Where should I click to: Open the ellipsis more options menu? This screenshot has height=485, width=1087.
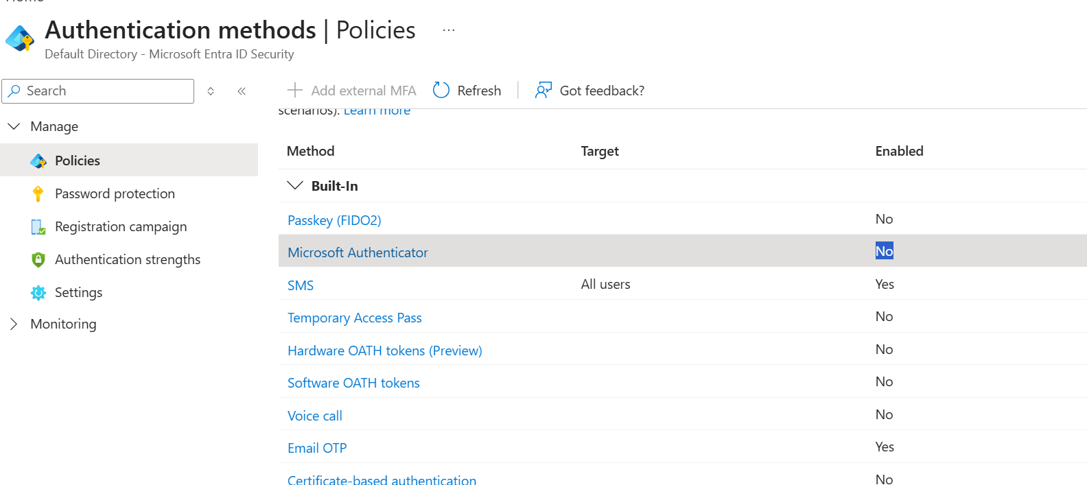coord(449,31)
